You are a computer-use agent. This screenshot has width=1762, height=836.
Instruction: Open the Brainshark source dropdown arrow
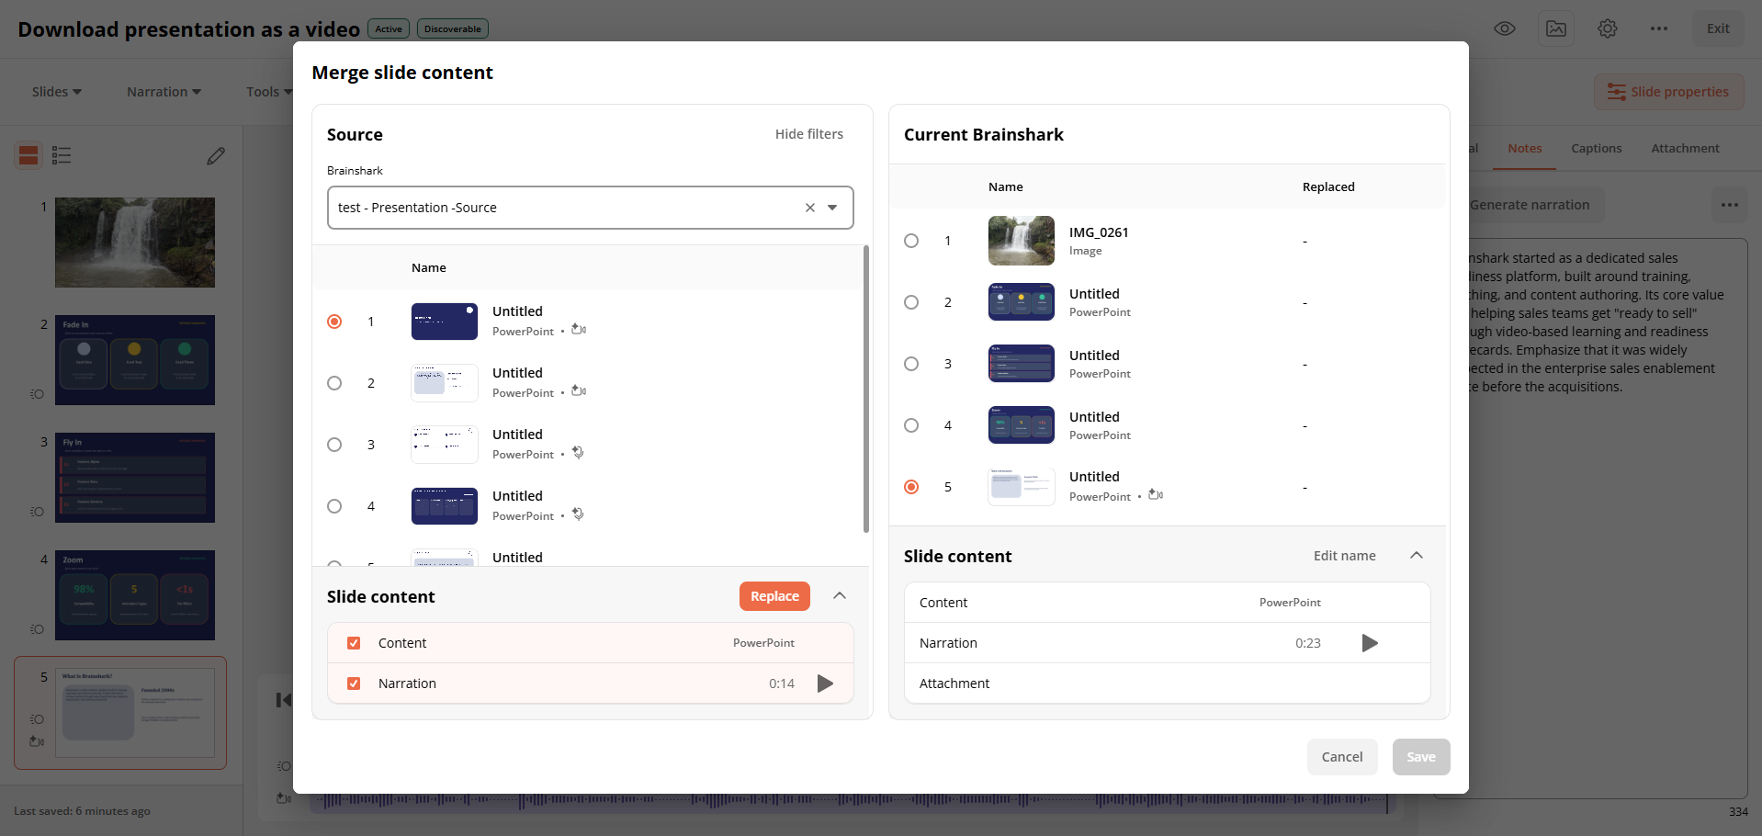832,208
